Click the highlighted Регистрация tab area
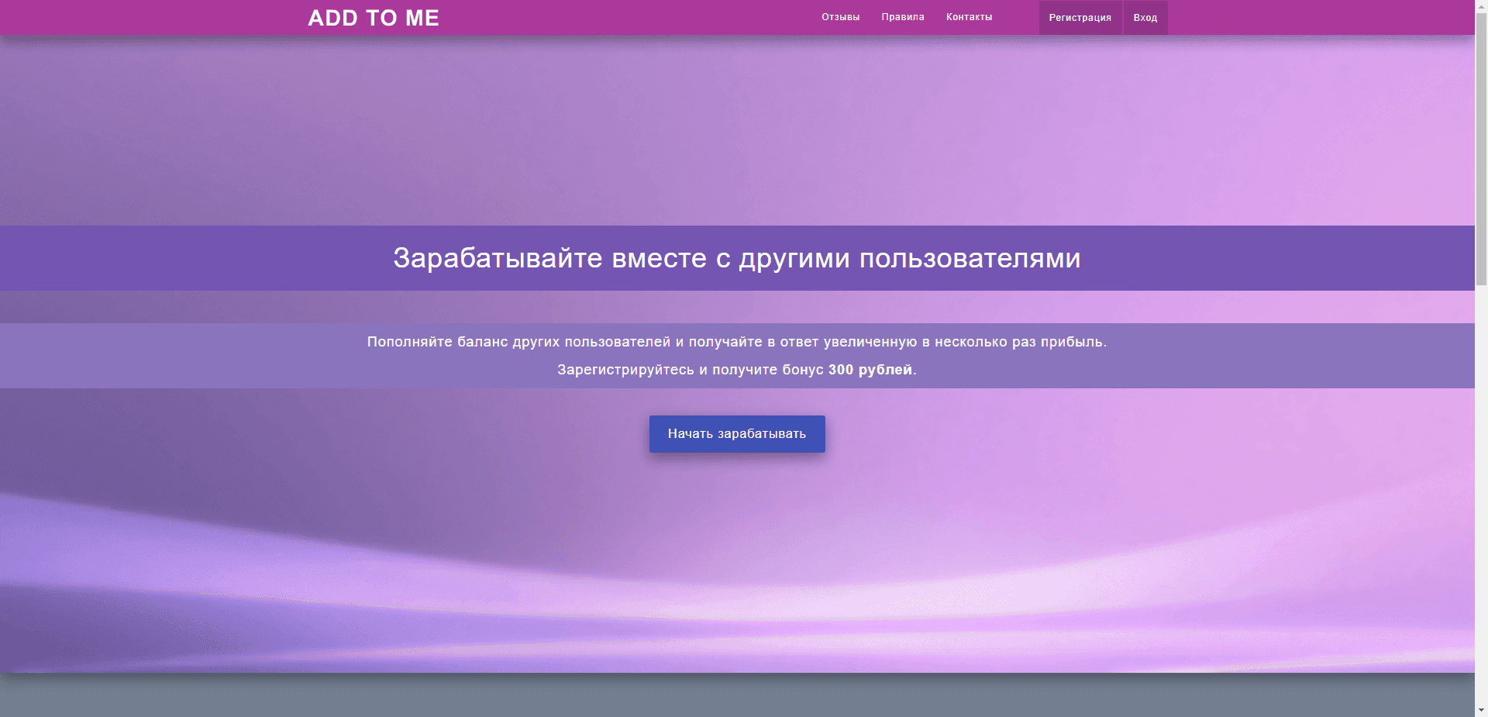 click(1080, 16)
